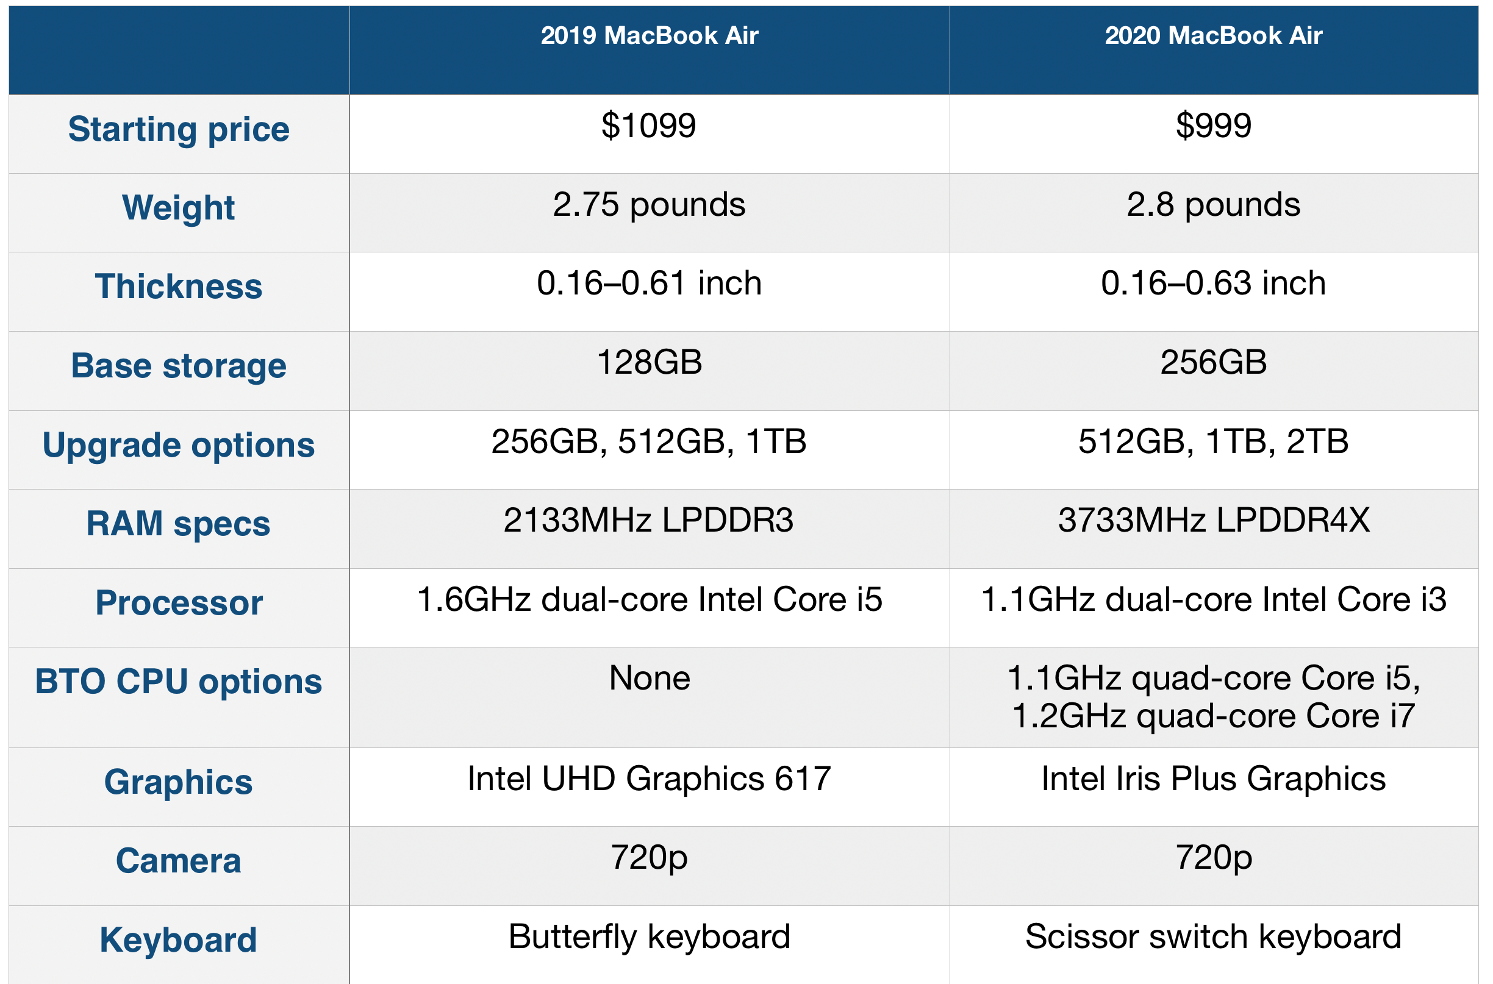Select the Processor row label
This screenshot has width=1493, height=984.
pyautogui.click(x=179, y=603)
